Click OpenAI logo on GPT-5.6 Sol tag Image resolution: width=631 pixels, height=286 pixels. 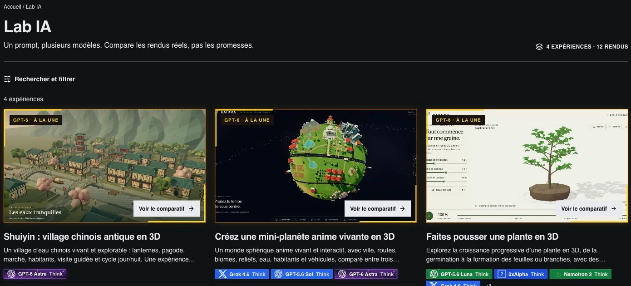[279, 274]
